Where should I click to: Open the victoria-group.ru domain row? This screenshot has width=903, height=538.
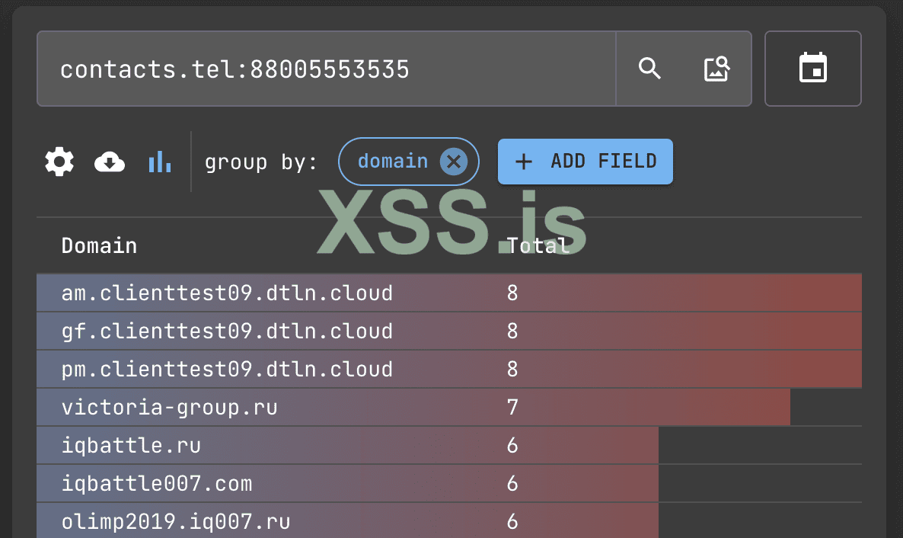(x=169, y=408)
